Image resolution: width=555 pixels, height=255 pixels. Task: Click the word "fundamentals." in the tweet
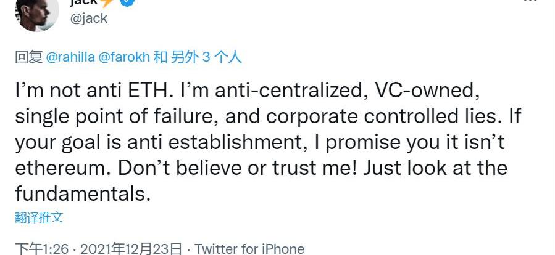83,193
